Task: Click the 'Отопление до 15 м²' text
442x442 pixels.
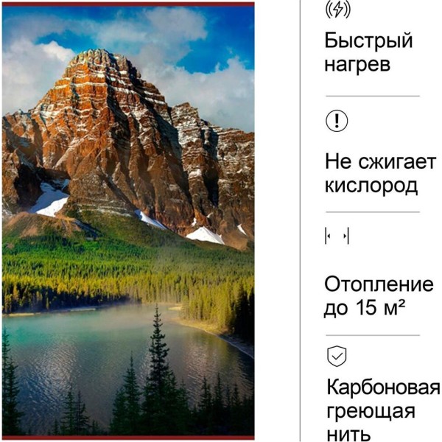Action: tap(379, 296)
